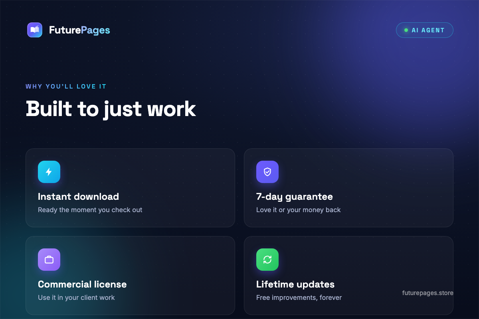Screen dimensions: 479x319
Task: Click the briefcase Commercial license icon
Action: pyautogui.click(x=49, y=260)
